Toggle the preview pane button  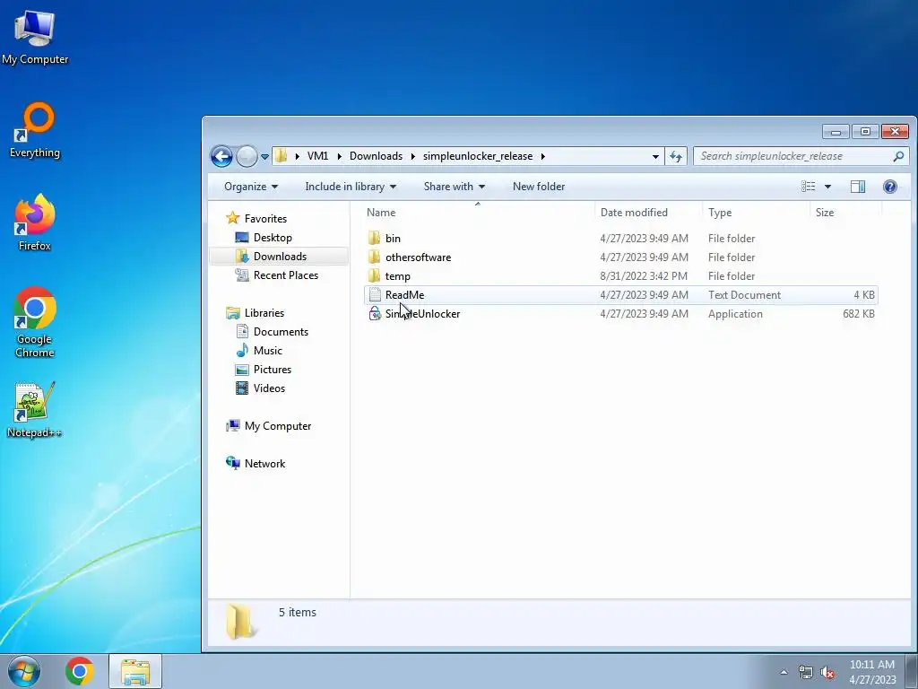pyautogui.click(x=858, y=187)
